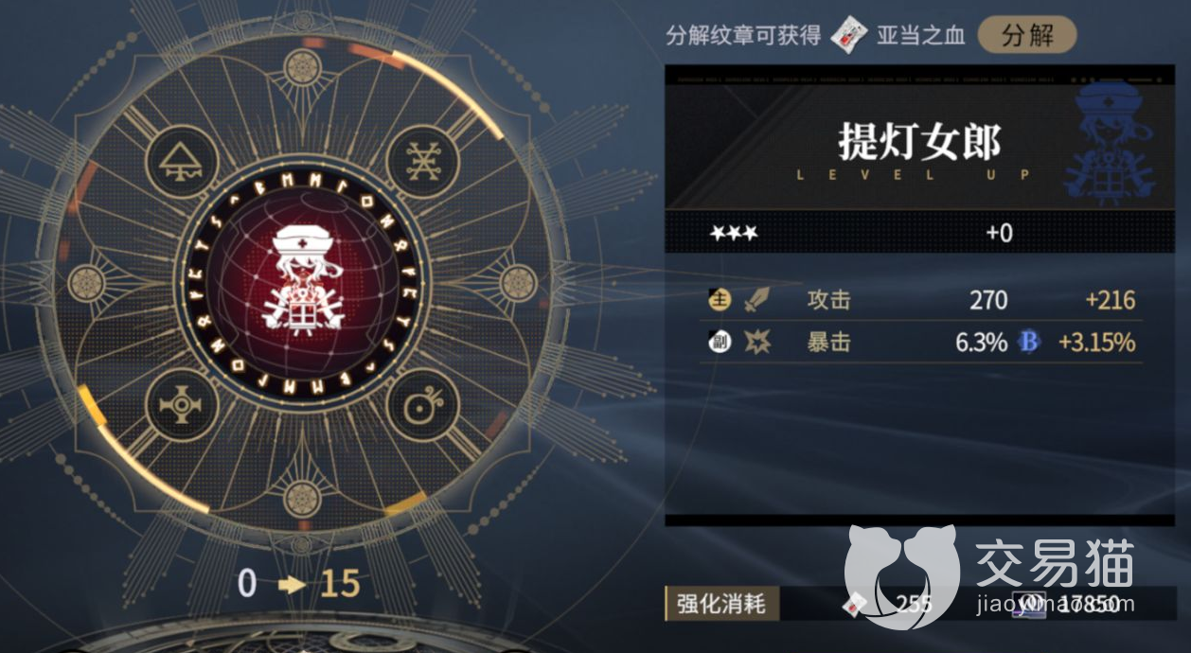Click the three-star rarity row
The height and width of the screenshot is (653, 1191).
coord(920,233)
